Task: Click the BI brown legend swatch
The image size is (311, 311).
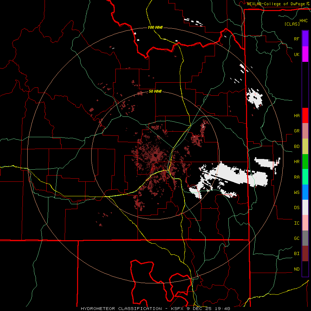Action: [305, 254]
